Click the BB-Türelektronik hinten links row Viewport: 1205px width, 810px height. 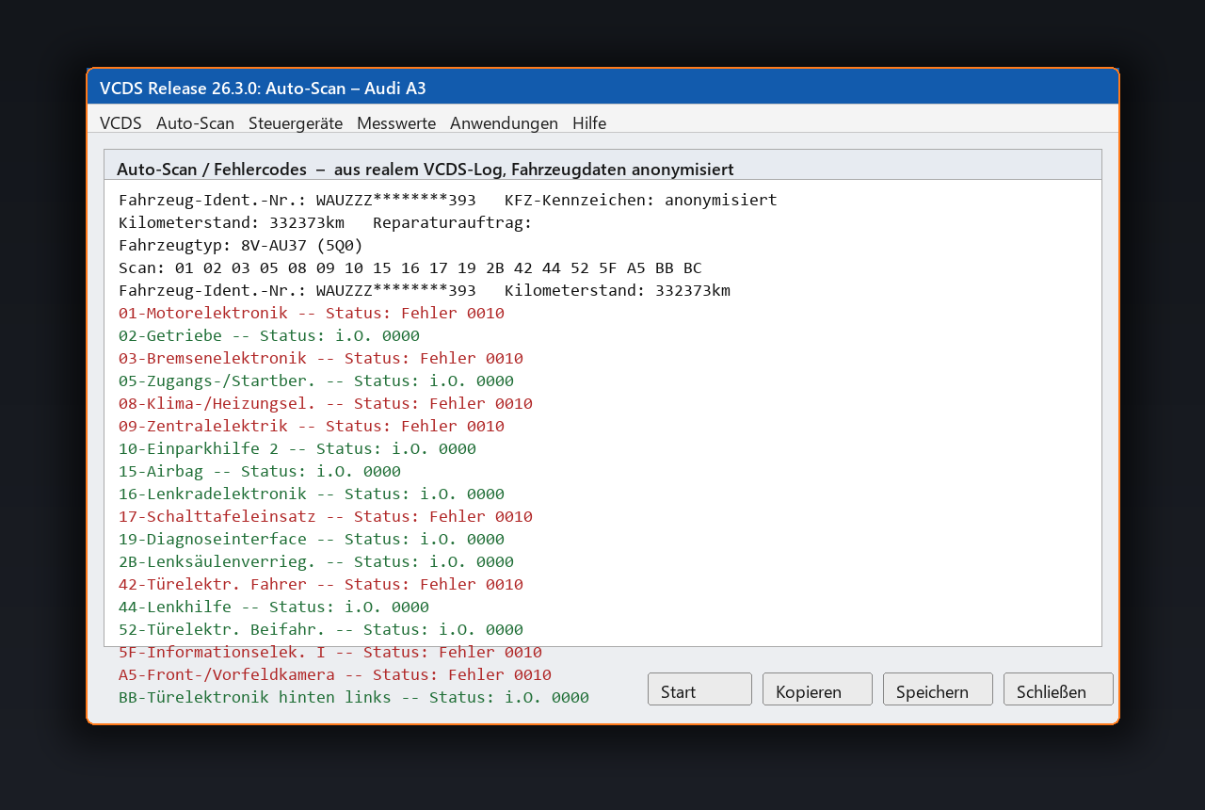coord(354,697)
